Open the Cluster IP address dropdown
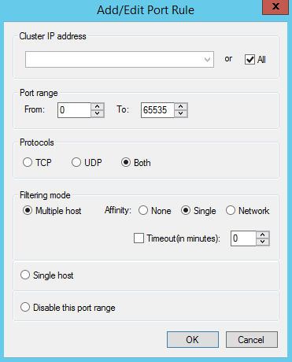This screenshot has width=292, height=362. [207, 60]
